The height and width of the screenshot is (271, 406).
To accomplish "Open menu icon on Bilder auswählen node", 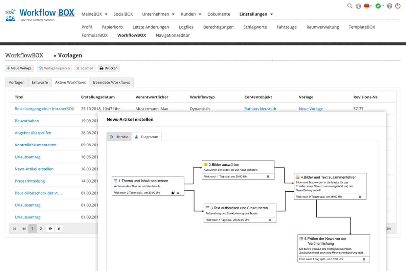I will (268, 176).
